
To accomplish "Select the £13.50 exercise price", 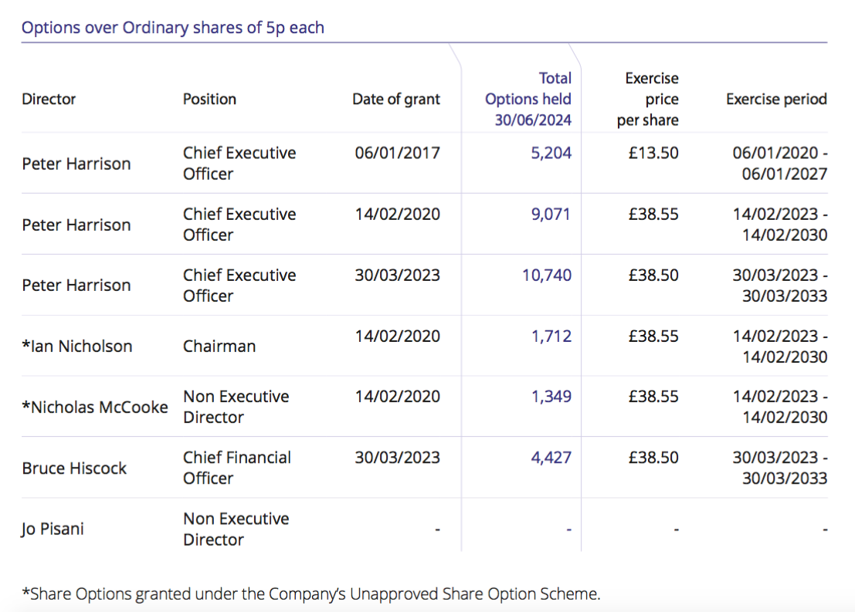I will click(x=653, y=153).
